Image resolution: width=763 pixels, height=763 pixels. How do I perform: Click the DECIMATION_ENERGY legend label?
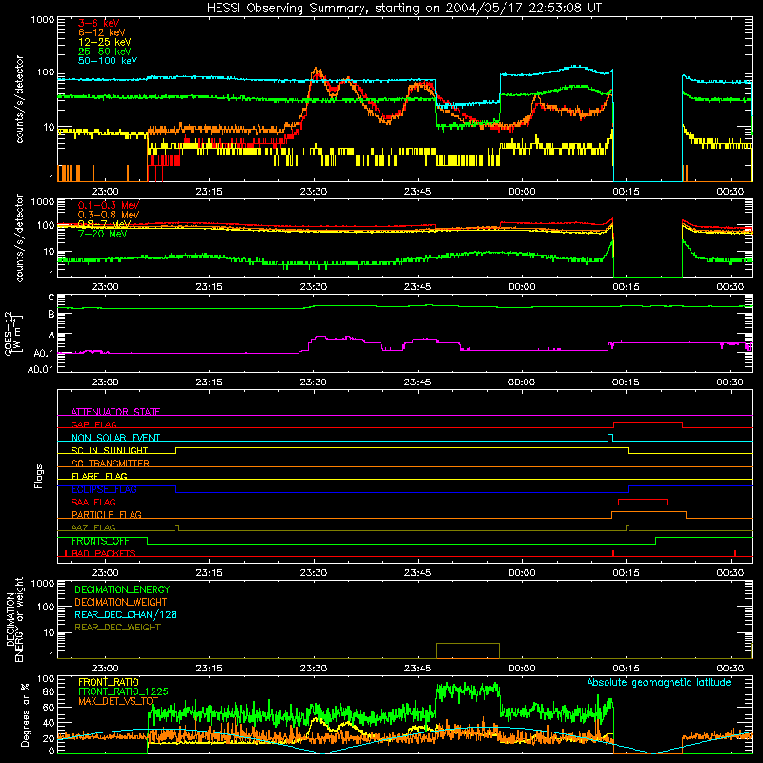pos(122,589)
